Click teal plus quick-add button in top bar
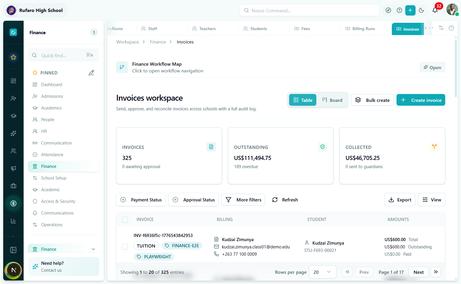This screenshot has width=461, height=284. click(x=410, y=11)
